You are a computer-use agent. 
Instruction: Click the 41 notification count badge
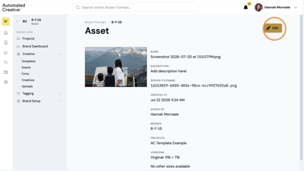coord(249,4)
